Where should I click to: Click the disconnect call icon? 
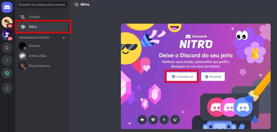[x=175, y=120]
